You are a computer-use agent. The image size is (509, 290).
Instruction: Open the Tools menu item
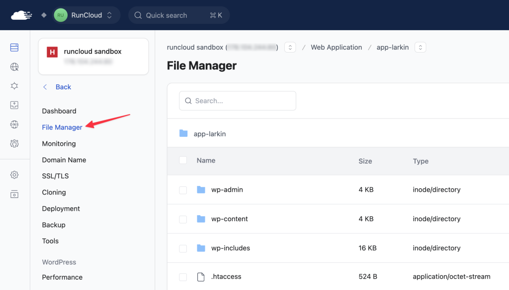[x=50, y=241]
